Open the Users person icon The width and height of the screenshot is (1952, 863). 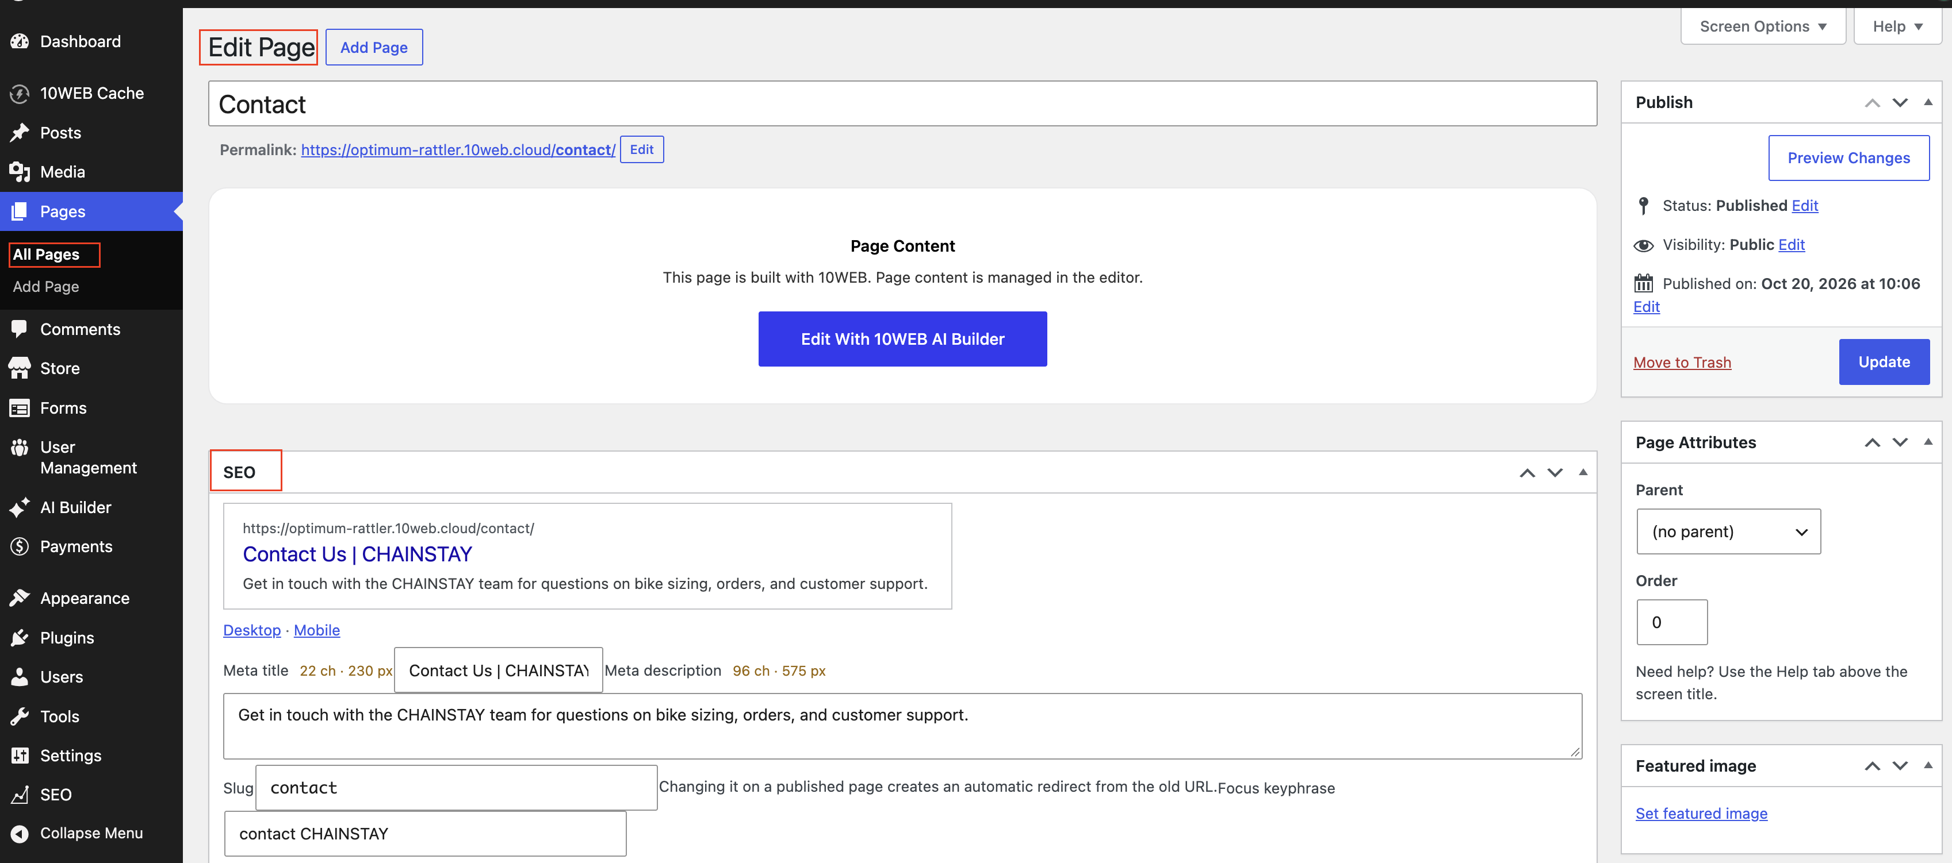(20, 677)
